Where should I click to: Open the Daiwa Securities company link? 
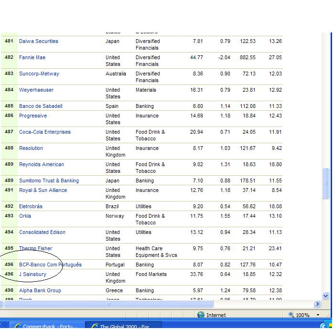coord(38,41)
